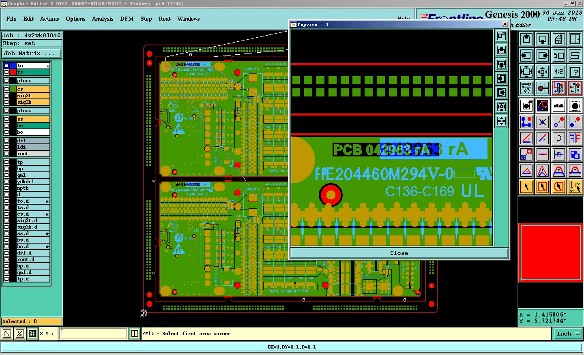Click the zoom home house icon
Image resolution: width=584 pixels, height=355 pixels.
(559, 39)
